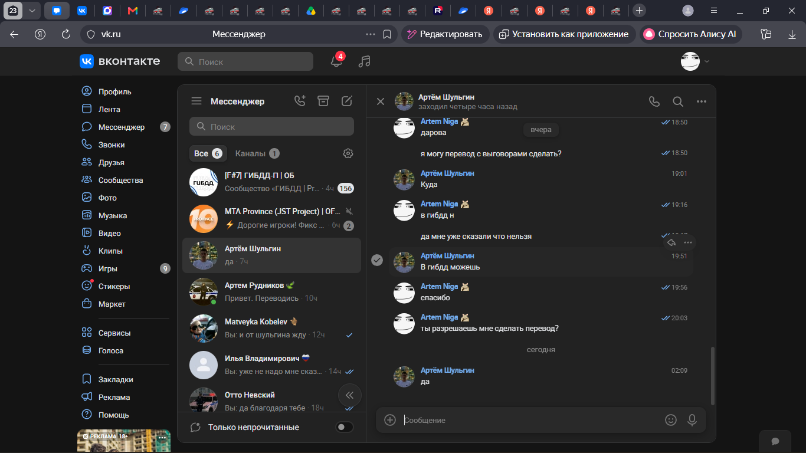Add page to bookmarks in address bar
Viewport: 806px width, 453px height.
tap(387, 34)
